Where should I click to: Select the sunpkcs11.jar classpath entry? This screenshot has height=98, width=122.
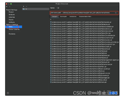pyautogui.click(x=83, y=44)
